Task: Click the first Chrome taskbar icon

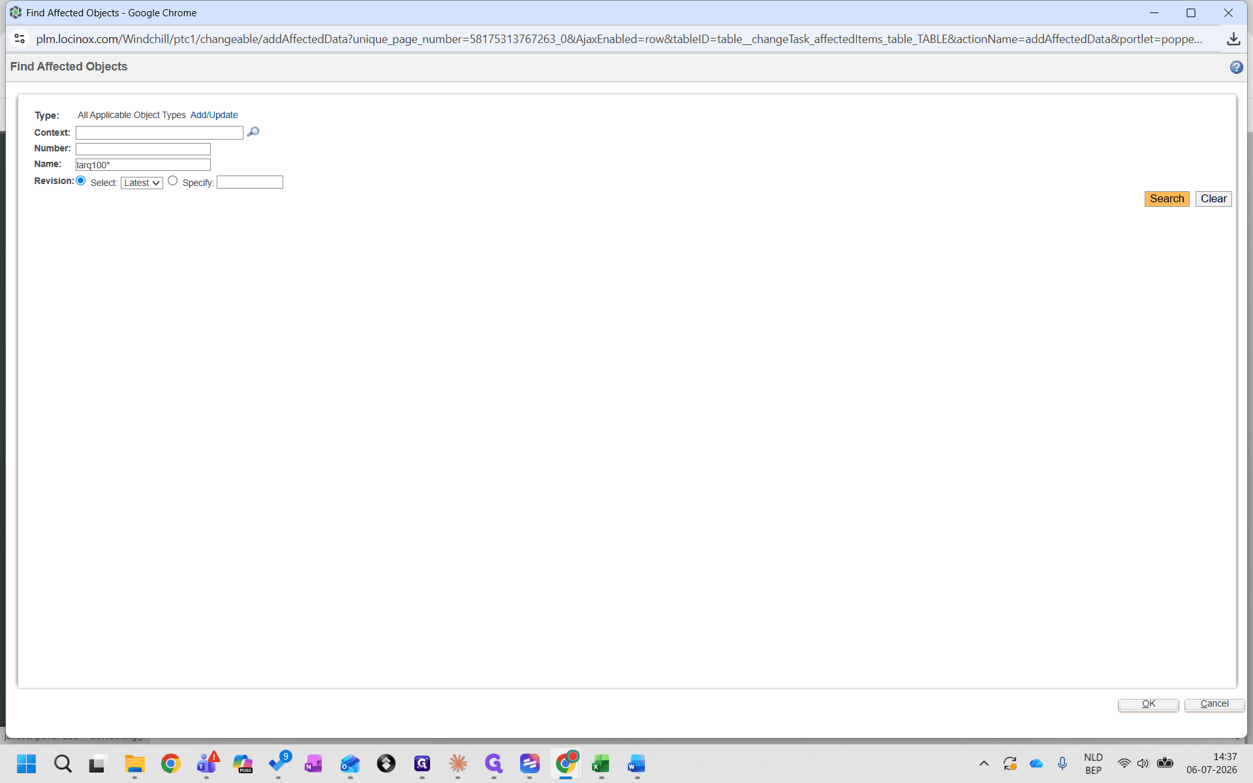Action: click(x=171, y=763)
